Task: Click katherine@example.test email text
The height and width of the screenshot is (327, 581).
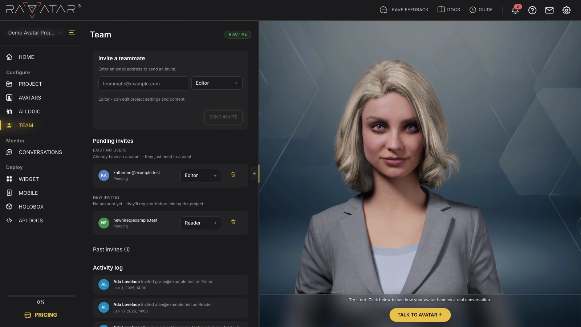Action: tap(137, 173)
